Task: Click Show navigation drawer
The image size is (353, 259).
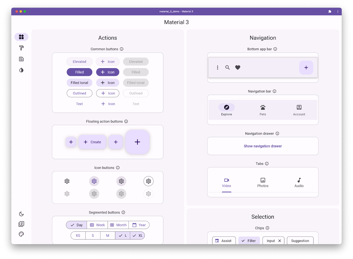Action: coord(263,146)
